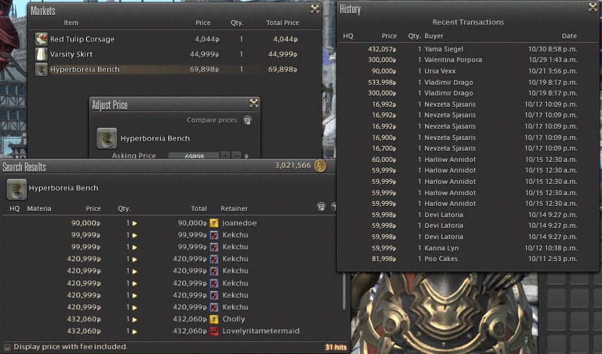Click the Asking Price input field
This screenshot has width=602, height=354.
click(x=194, y=155)
